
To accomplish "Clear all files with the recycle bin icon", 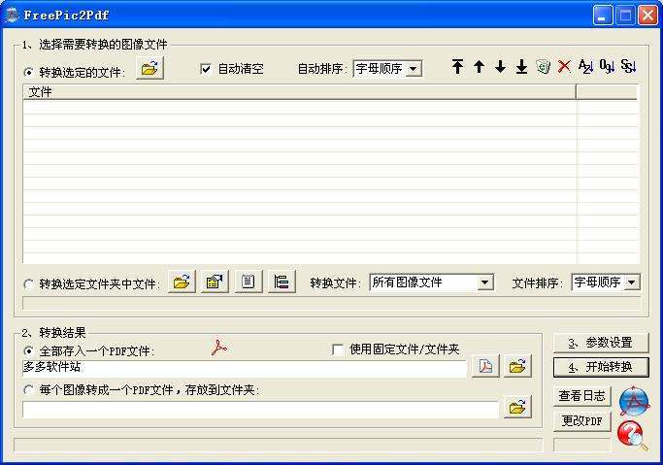I will [x=543, y=66].
